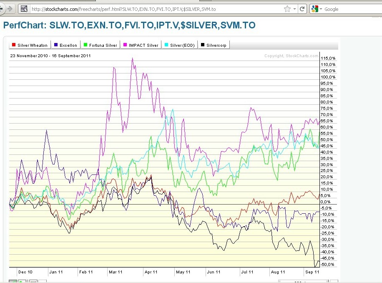Select the IMPACT Silver legend tab

pos(141,45)
